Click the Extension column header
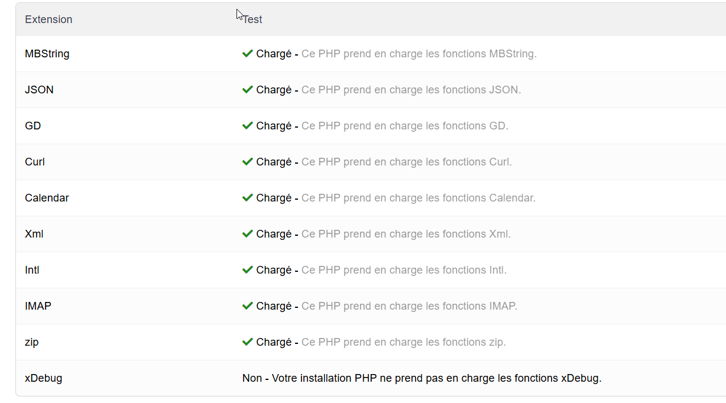The image size is (726, 403). pos(48,19)
